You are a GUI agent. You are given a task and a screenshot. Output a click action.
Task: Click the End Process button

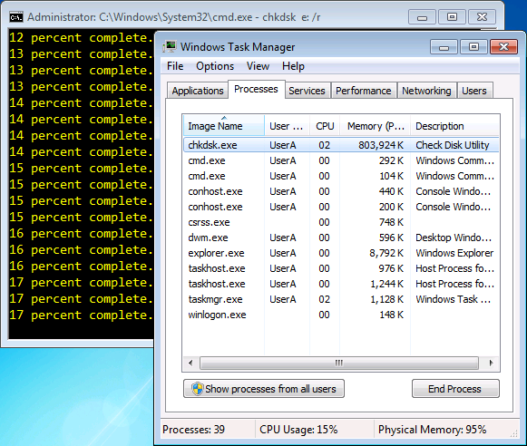455,389
